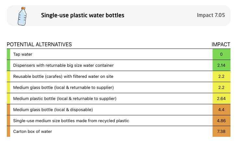Click the plastic water bottle icon
The height and width of the screenshot is (143, 235).
22,16
